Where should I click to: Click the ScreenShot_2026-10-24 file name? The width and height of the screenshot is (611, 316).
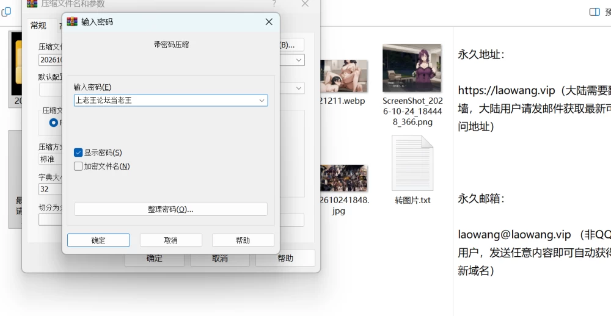coord(412,111)
